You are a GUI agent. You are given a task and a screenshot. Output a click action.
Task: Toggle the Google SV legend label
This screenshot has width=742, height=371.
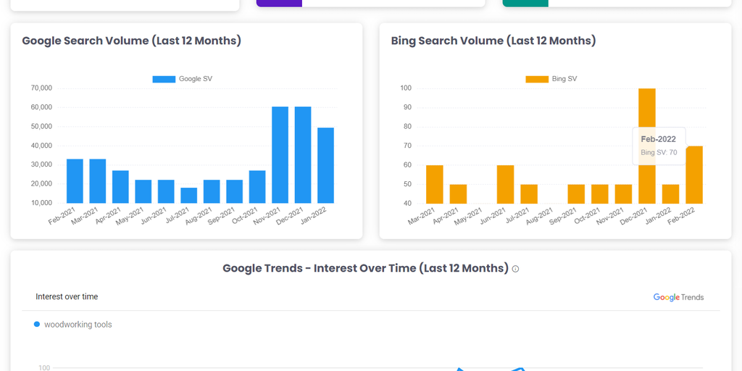(196, 79)
